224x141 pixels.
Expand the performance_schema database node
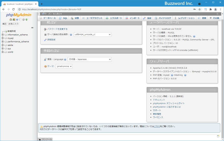click(2, 42)
